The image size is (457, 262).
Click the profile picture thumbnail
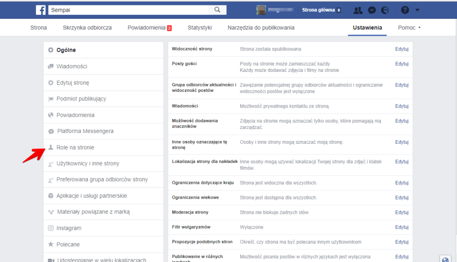[261, 10]
